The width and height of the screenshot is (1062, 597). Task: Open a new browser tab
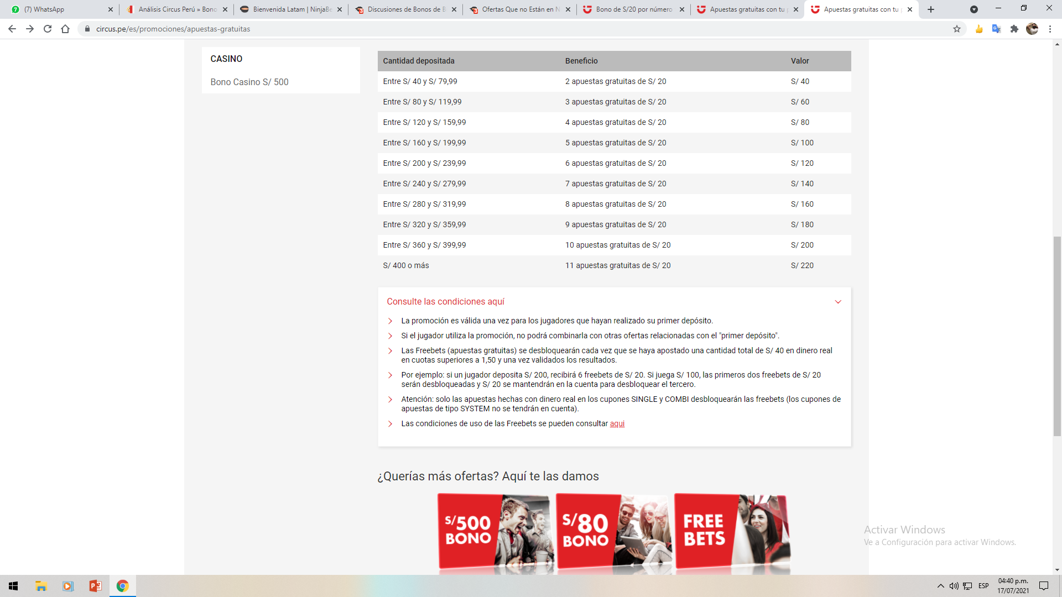pos(931,9)
